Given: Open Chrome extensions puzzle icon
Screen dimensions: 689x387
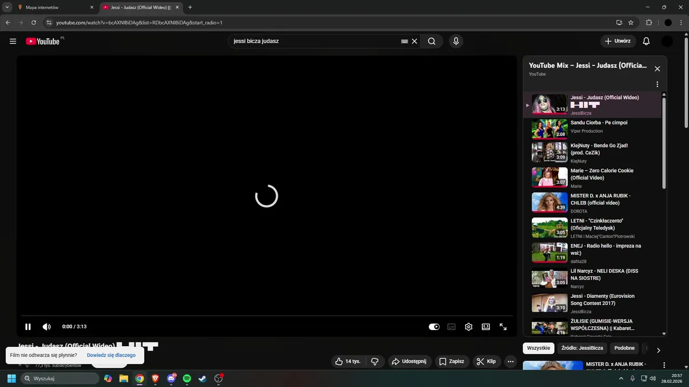Looking at the screenshot, I should tap(649, 23).
